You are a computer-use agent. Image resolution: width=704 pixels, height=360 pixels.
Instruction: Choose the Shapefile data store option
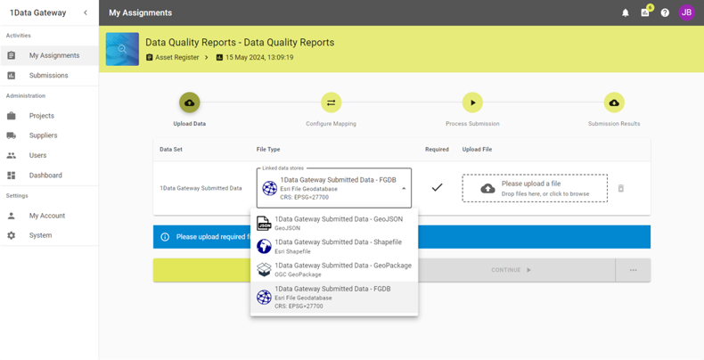coord(334,246)
